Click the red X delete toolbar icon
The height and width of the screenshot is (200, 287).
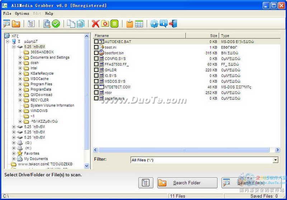(x=95, y=24)
